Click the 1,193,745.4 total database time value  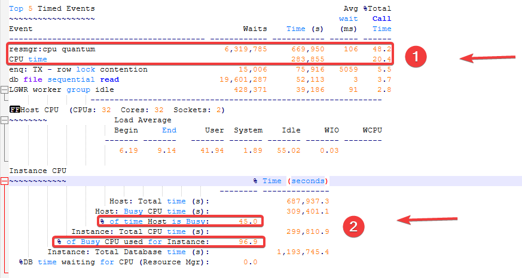coord(303,252)
